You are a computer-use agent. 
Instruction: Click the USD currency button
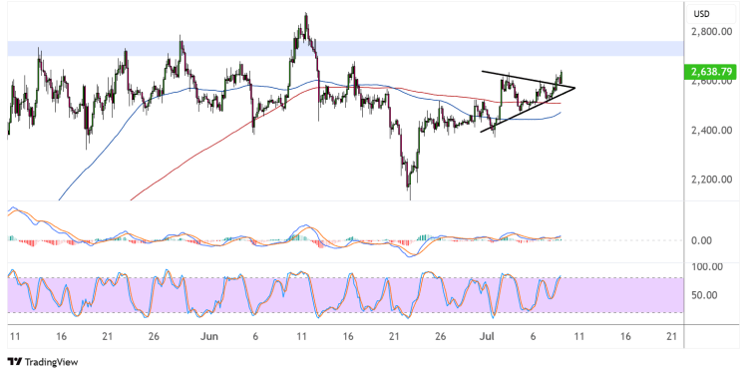(x=711, y=14)
